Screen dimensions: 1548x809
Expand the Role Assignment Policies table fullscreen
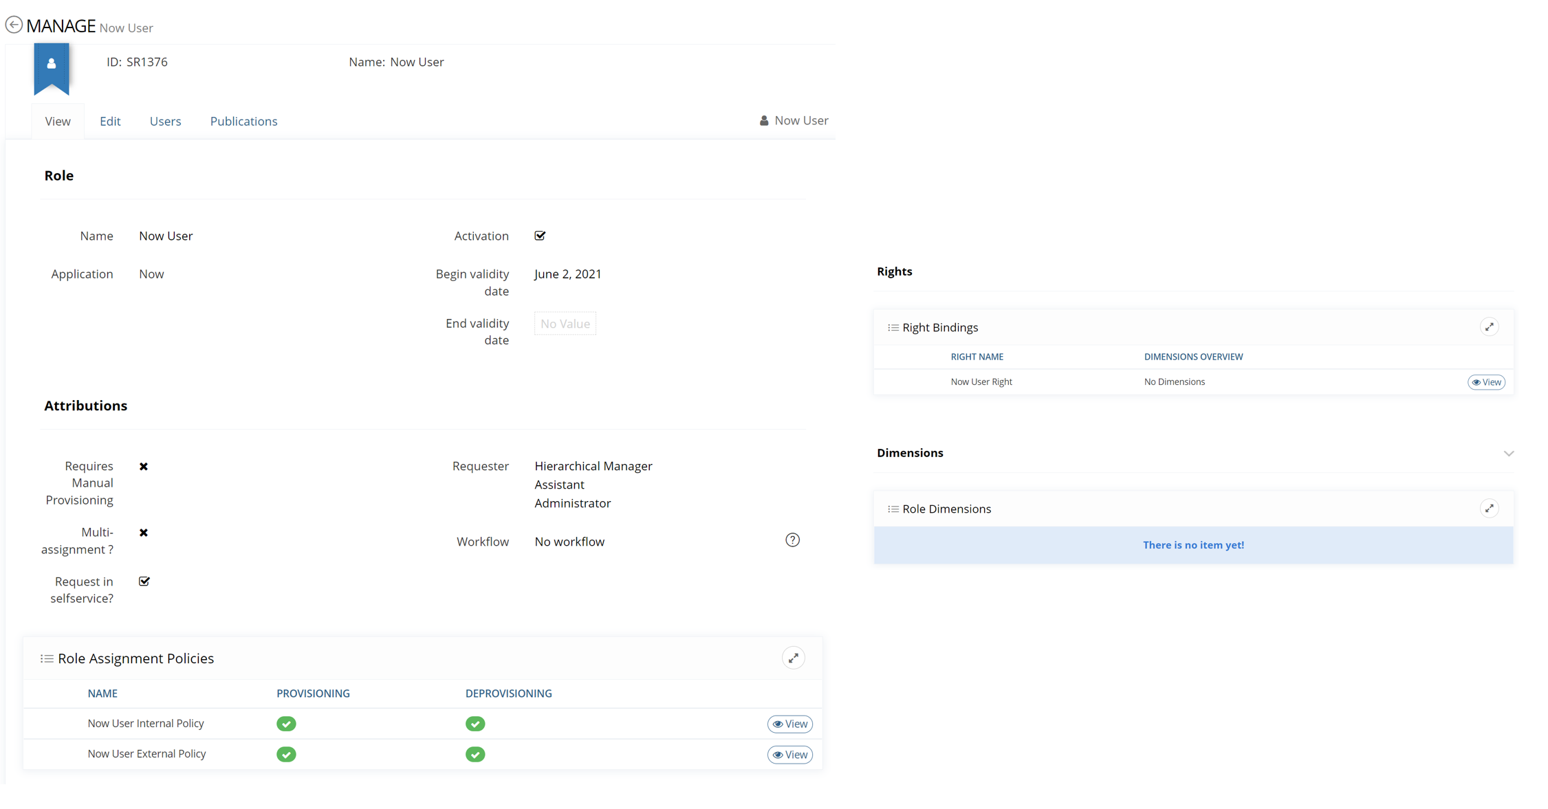point(793,658)
